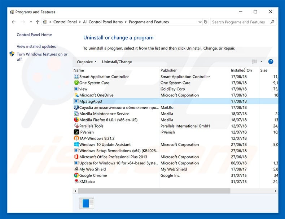
Task: Click 'GoldDay Corp' publisher cell
Action: tap(172, 89)
